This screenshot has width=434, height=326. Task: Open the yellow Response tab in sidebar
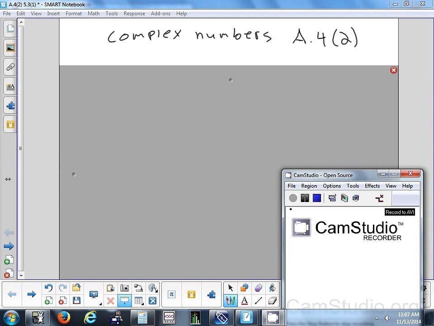10,125
